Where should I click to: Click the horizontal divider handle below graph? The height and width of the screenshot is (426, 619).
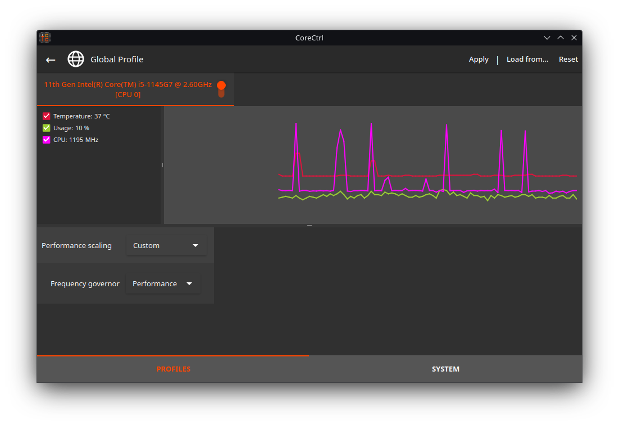(309, 226)
